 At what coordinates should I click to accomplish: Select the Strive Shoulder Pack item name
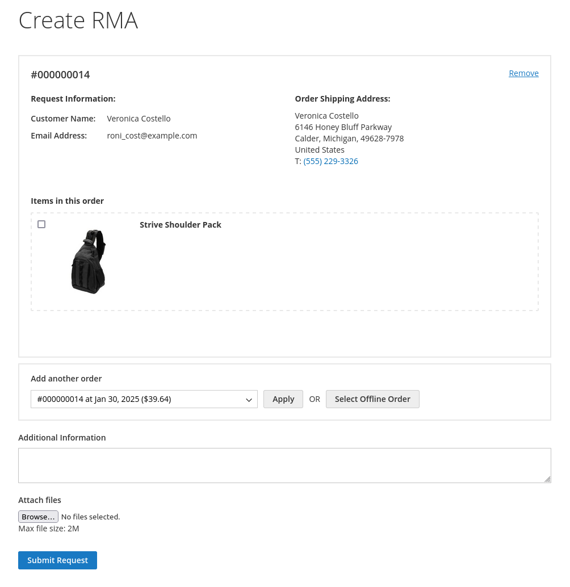[181, 224]
